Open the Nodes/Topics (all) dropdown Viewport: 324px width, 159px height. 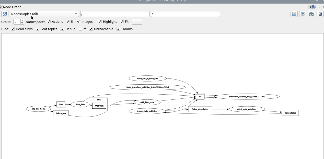pos(44,14)
